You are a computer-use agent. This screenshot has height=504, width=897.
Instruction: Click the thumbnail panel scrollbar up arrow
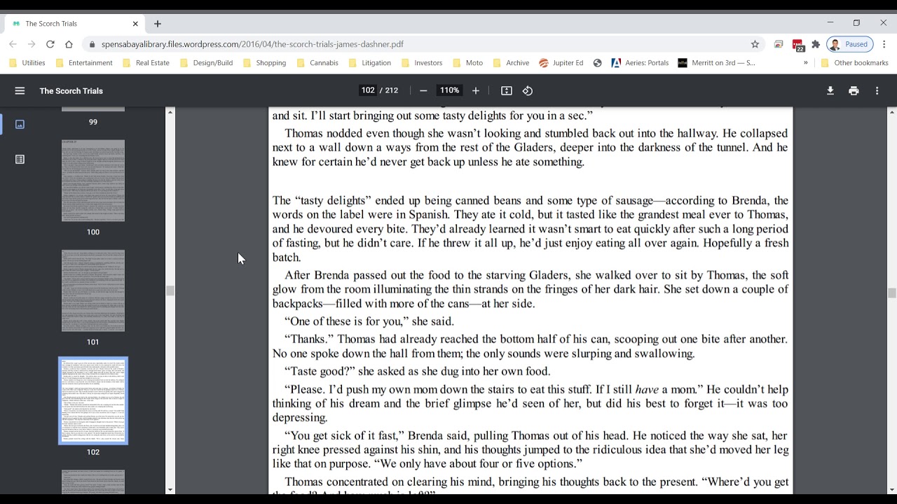point(170,112)
